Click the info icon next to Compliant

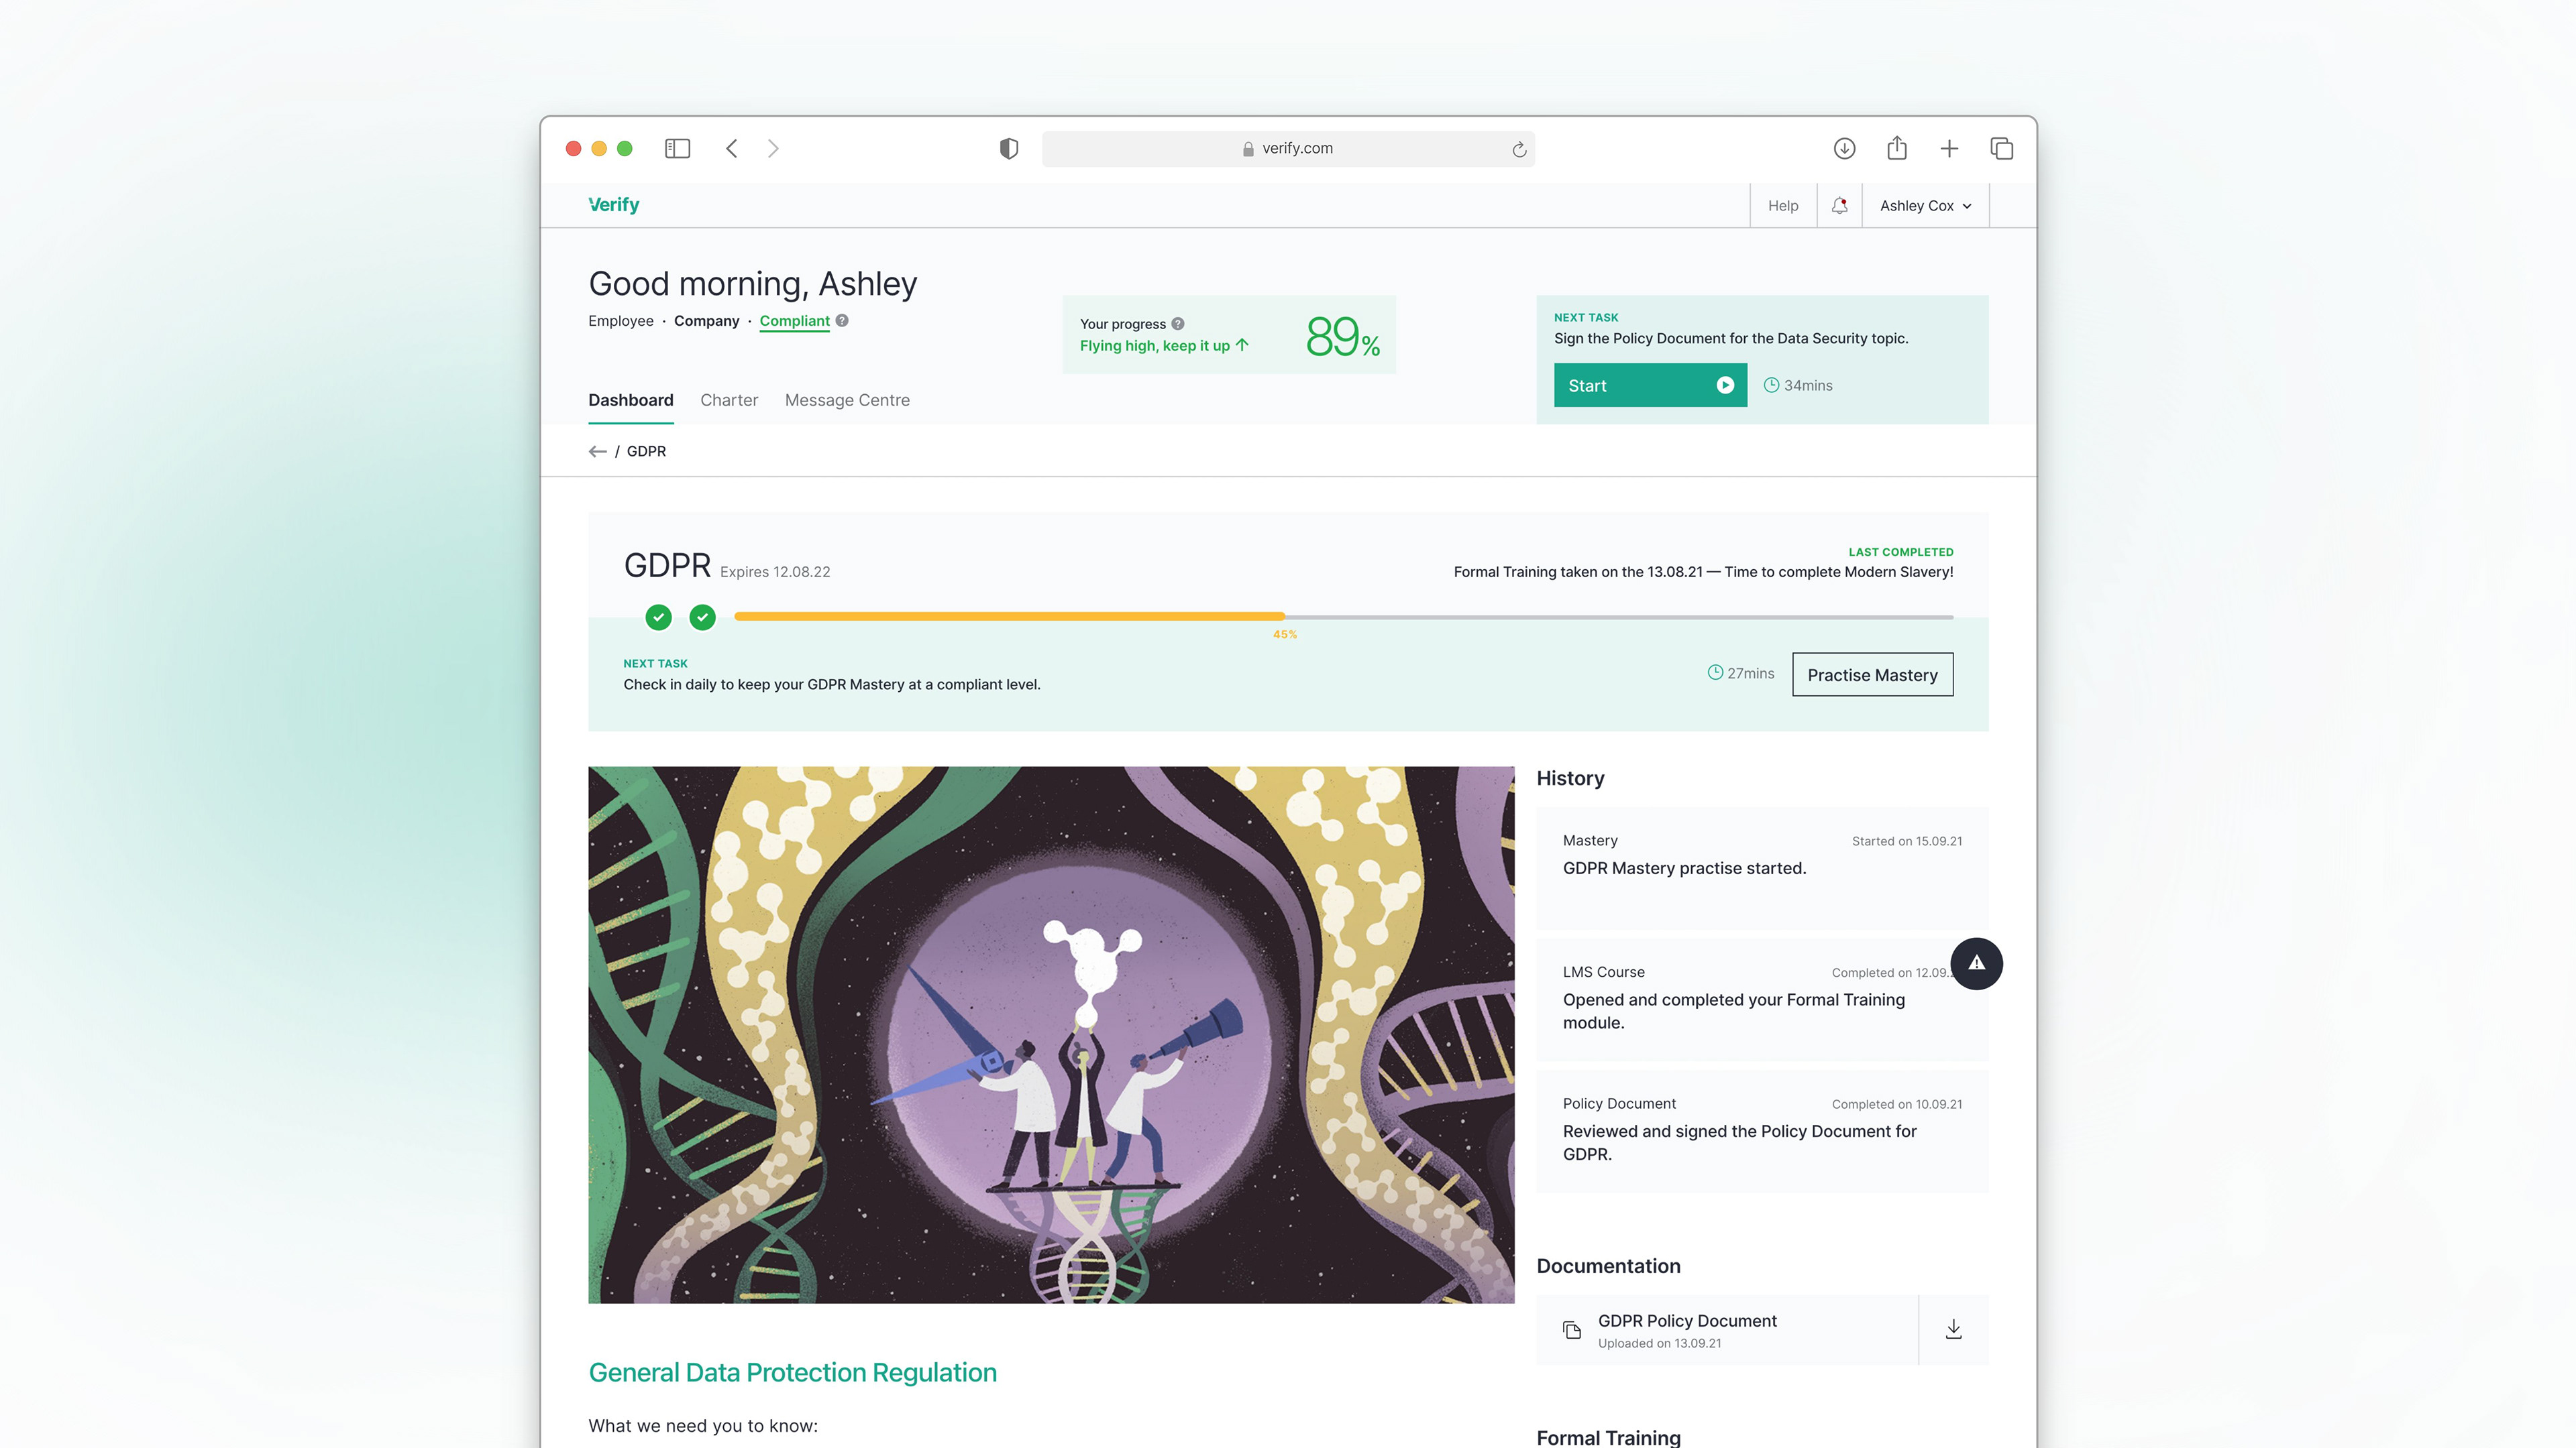coord(842,321)
